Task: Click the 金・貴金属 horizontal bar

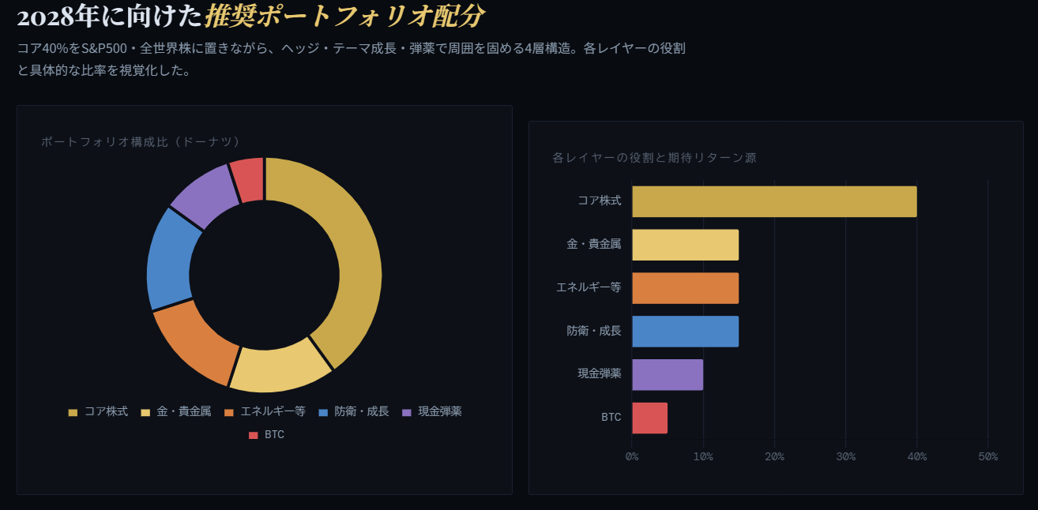Action: click(685, 245)
